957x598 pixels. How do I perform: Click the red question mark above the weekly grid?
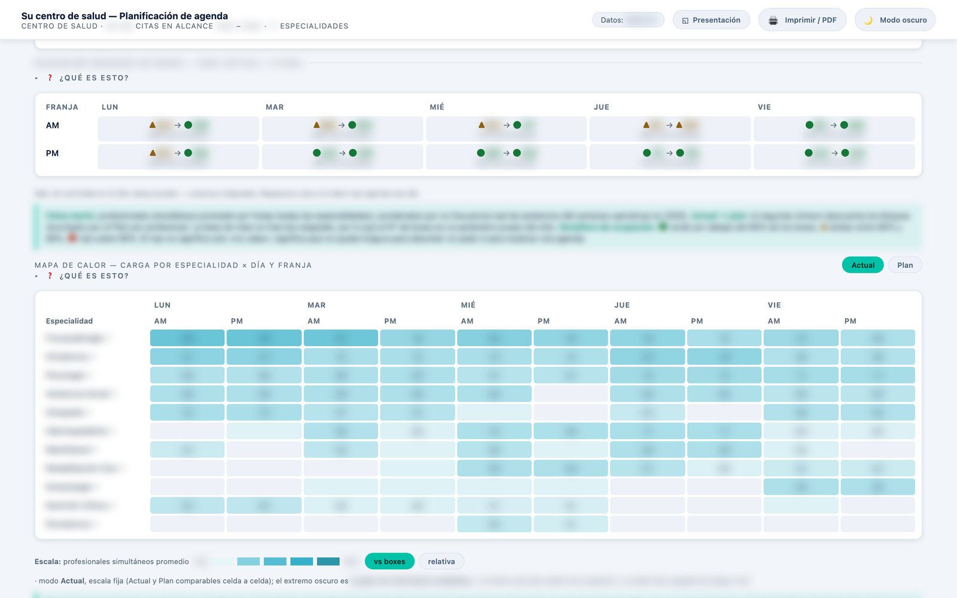click(50, 78)
